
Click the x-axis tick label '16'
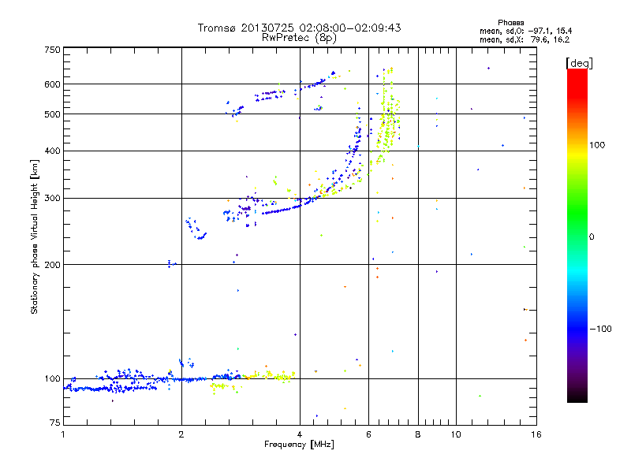point(536,434)
